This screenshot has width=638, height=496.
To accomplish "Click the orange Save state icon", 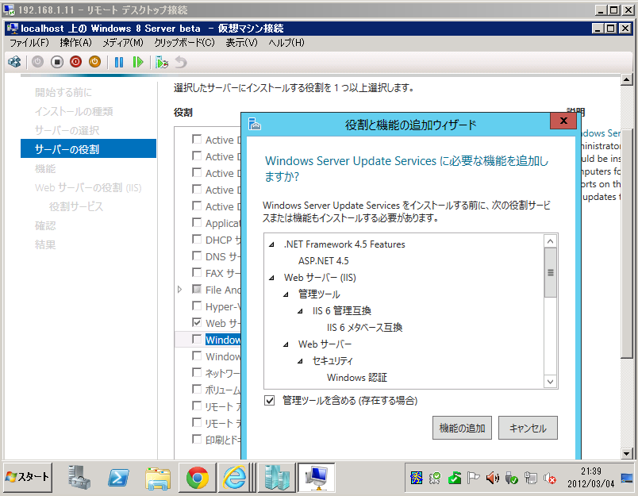I will pyautogui.click(x=94, y=62).
